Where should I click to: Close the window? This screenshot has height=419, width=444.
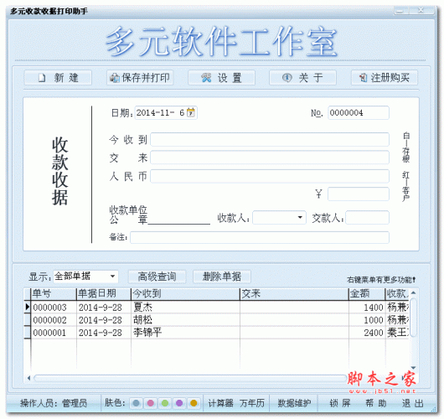click(x=421, y=11)
